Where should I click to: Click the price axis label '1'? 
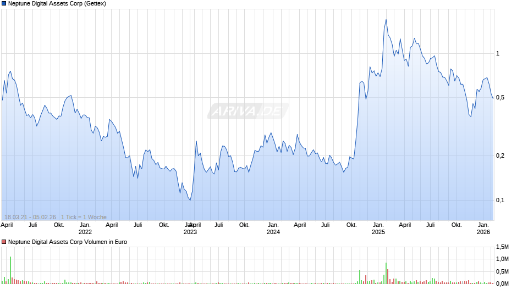coord(498,53)
